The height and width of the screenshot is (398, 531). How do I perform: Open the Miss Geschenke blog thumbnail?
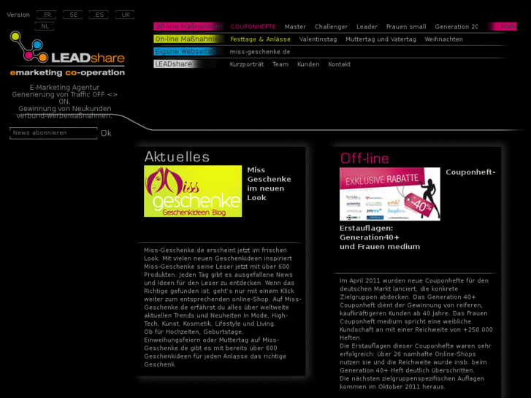pyautogui.click(x=193, y=191)
